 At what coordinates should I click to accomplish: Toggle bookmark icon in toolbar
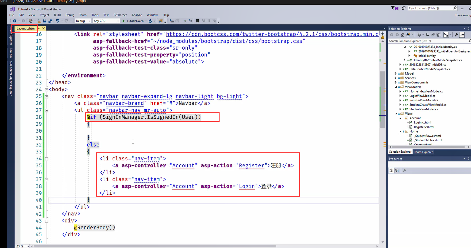[x=197, y=21]
